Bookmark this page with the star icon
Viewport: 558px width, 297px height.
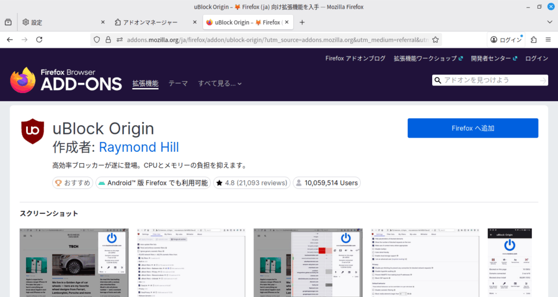click(x=436, y=40)
